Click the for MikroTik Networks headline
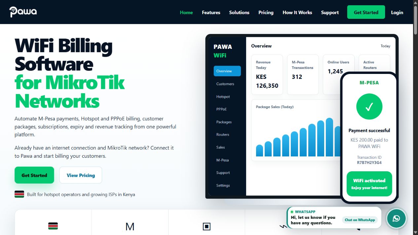 pyautogui.click(x=70, y=92)
